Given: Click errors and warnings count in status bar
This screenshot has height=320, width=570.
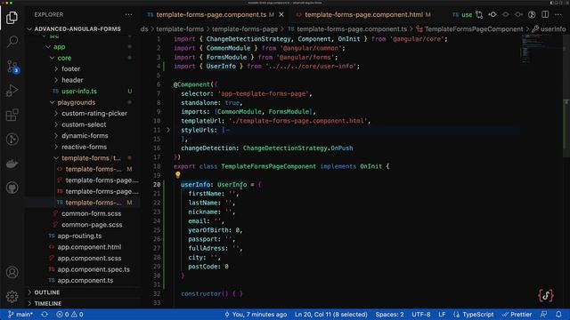Looking at the screenshot, I should pyautogui.click(x=69, y=314).
